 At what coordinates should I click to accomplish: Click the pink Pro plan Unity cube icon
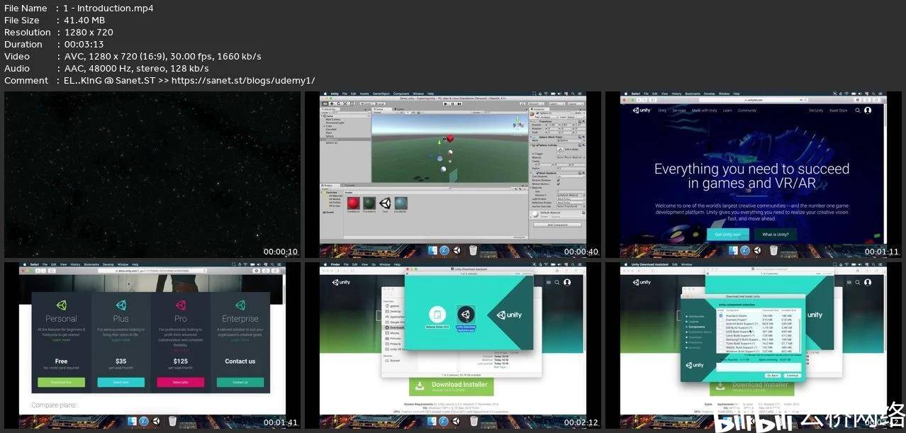point(181,305)
